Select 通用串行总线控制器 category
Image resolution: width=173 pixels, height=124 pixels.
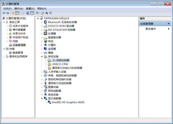60,83
